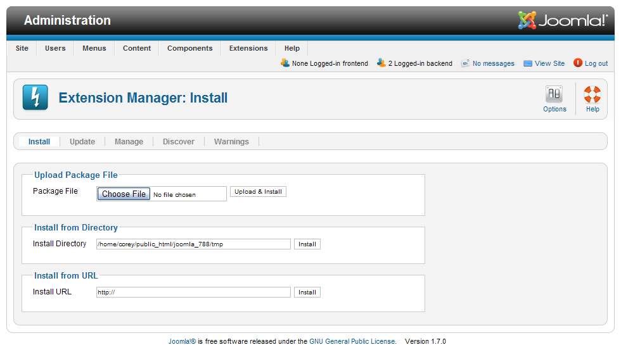Switch to the Discover tab
This screenshot has height=352, width=621.
[179, 142]
